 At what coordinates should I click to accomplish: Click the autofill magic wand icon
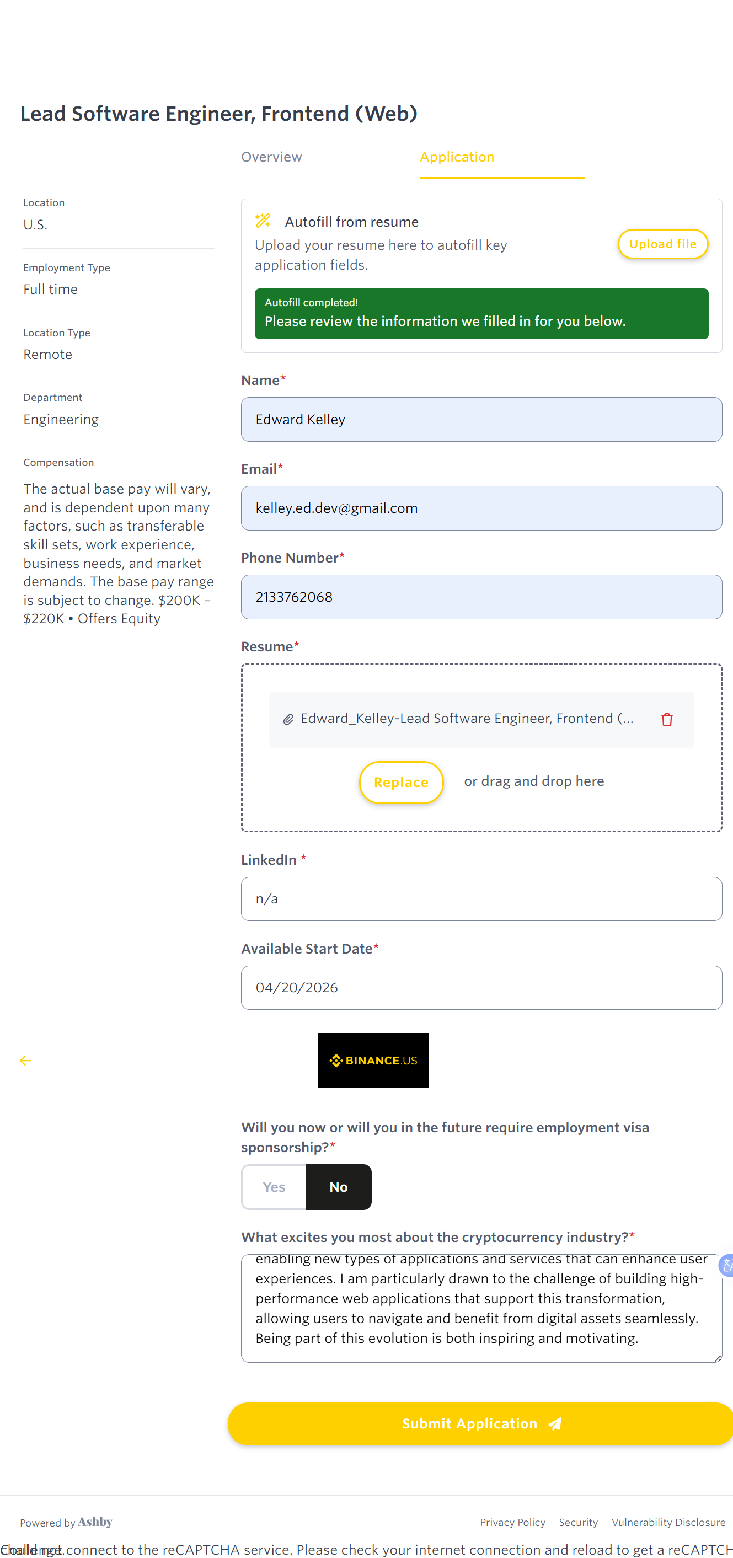[263, 221]
